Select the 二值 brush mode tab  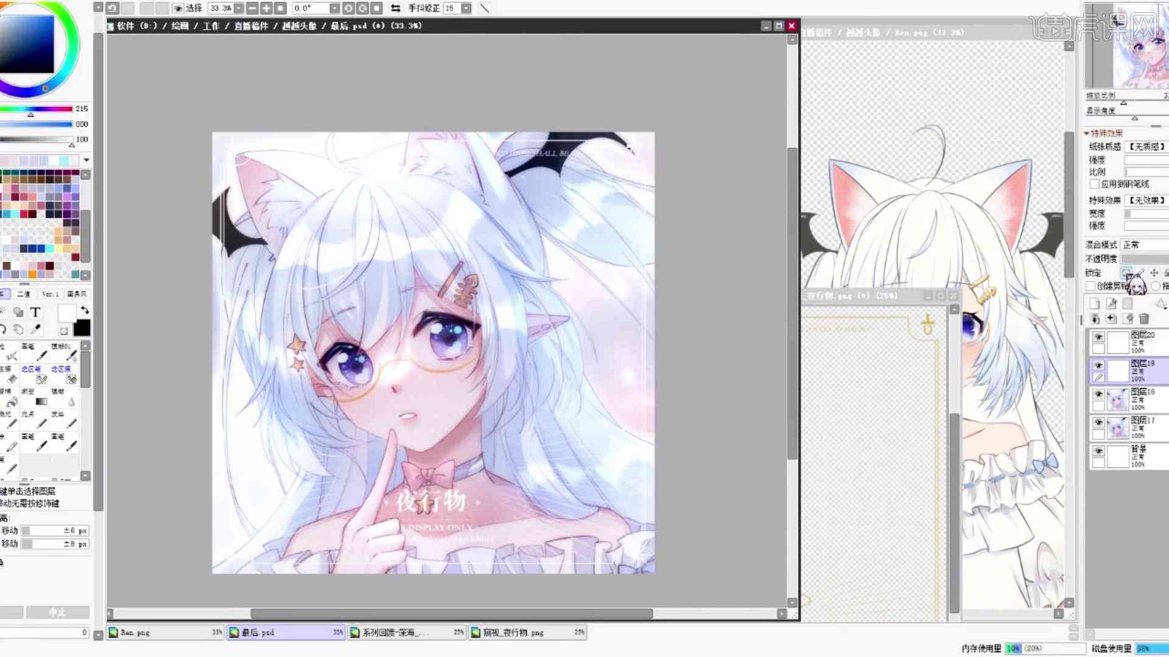(x=24, y=294)
